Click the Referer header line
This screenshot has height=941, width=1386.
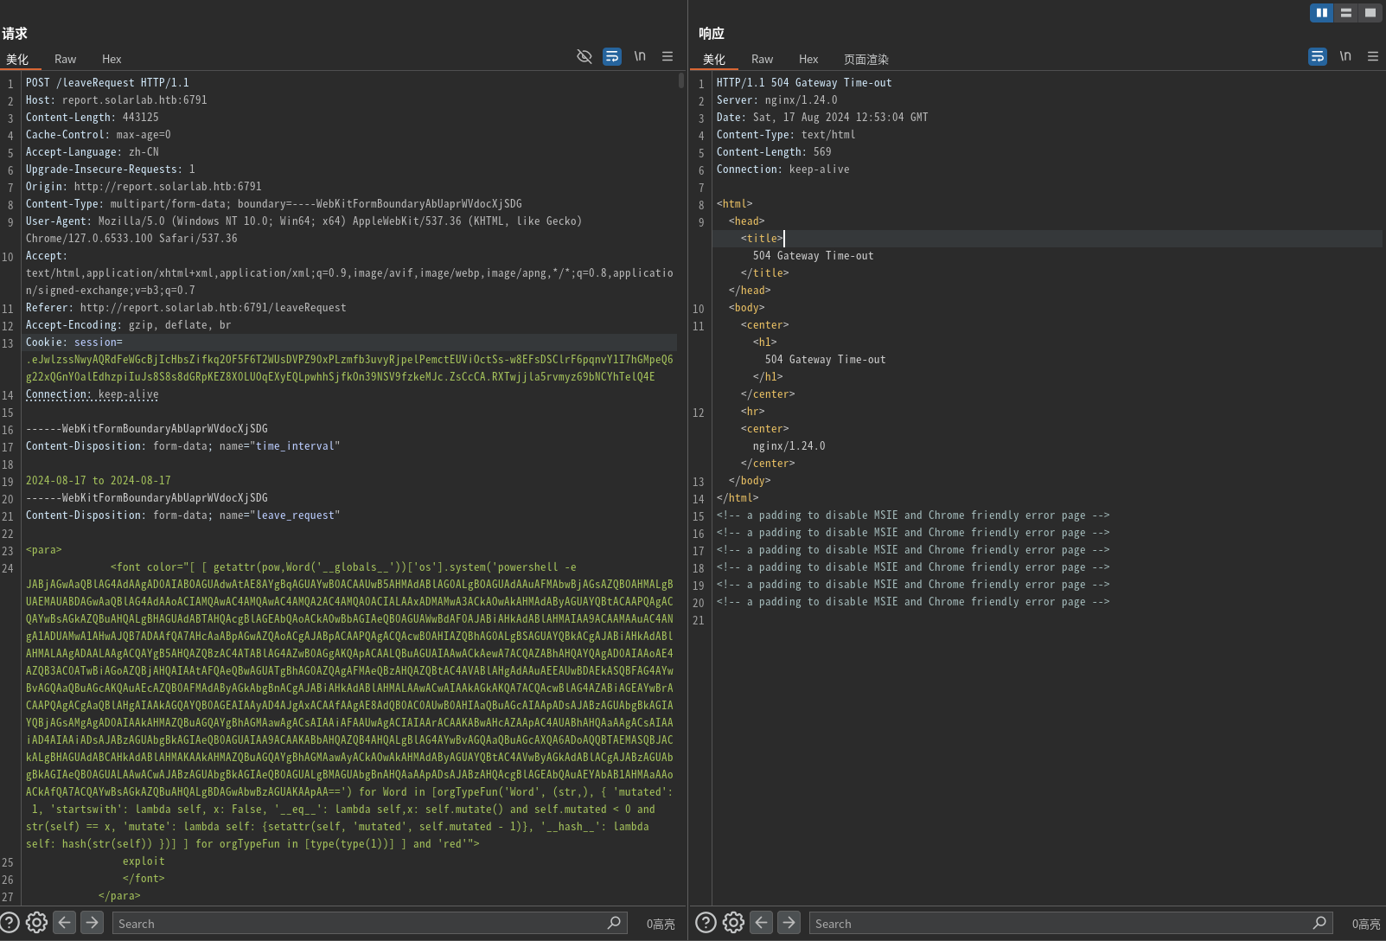coord(186,308)
